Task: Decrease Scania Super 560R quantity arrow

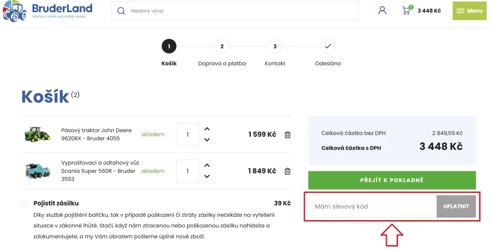Action: click(x=206, y=176)
